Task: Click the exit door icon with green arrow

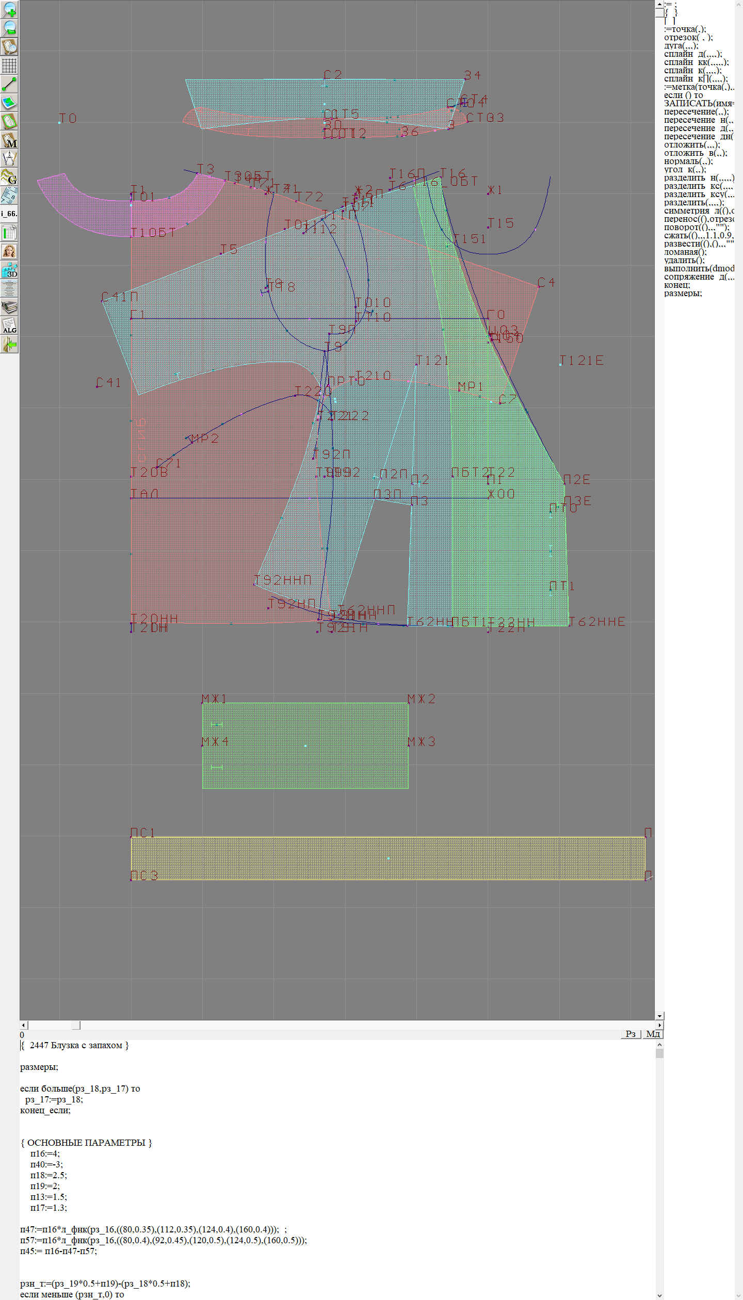Action: tap(9, 344)
